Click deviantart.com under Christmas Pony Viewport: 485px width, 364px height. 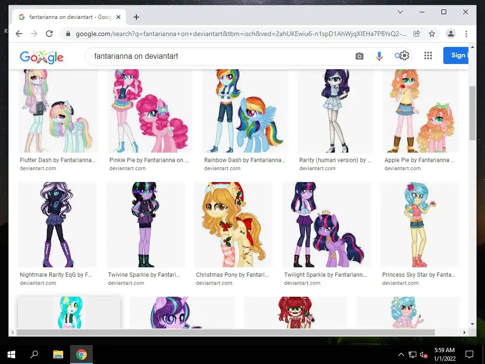coord(214,283)
